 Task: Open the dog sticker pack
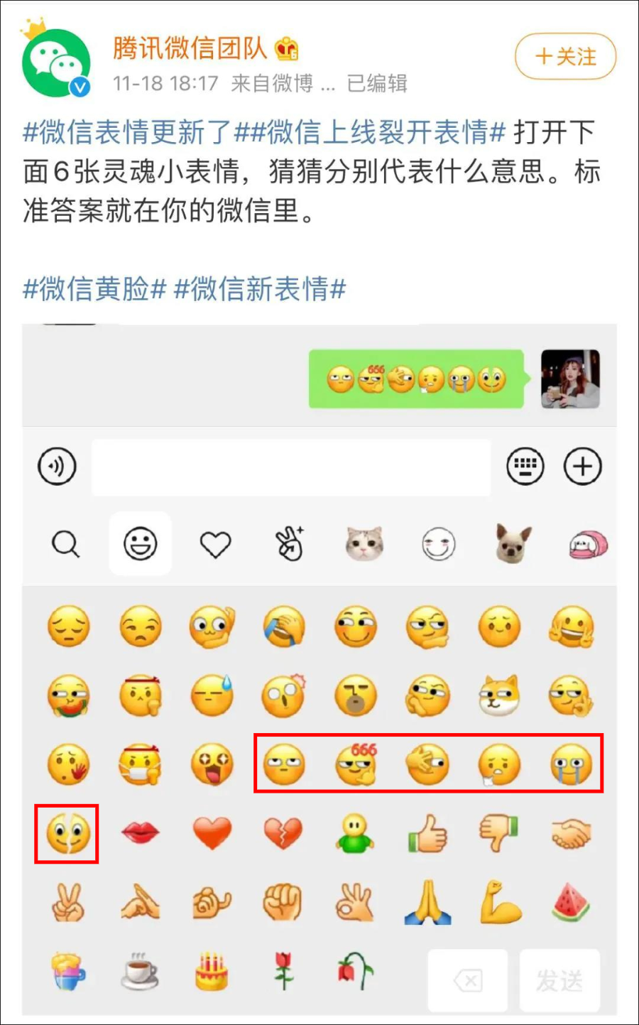(513, 543)
